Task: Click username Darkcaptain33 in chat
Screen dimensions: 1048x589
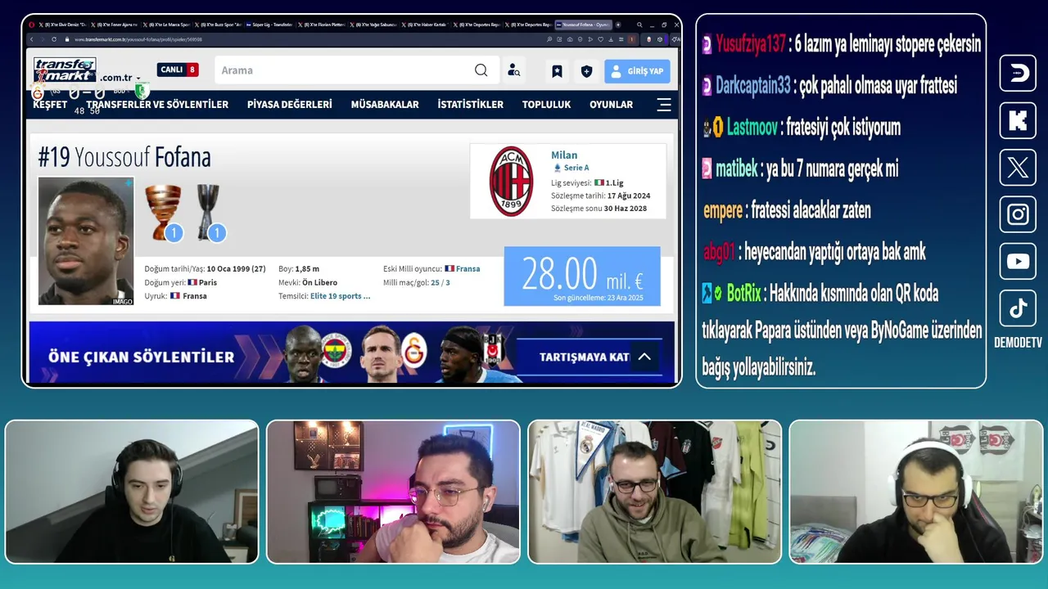Action: [x=753, y=85]
